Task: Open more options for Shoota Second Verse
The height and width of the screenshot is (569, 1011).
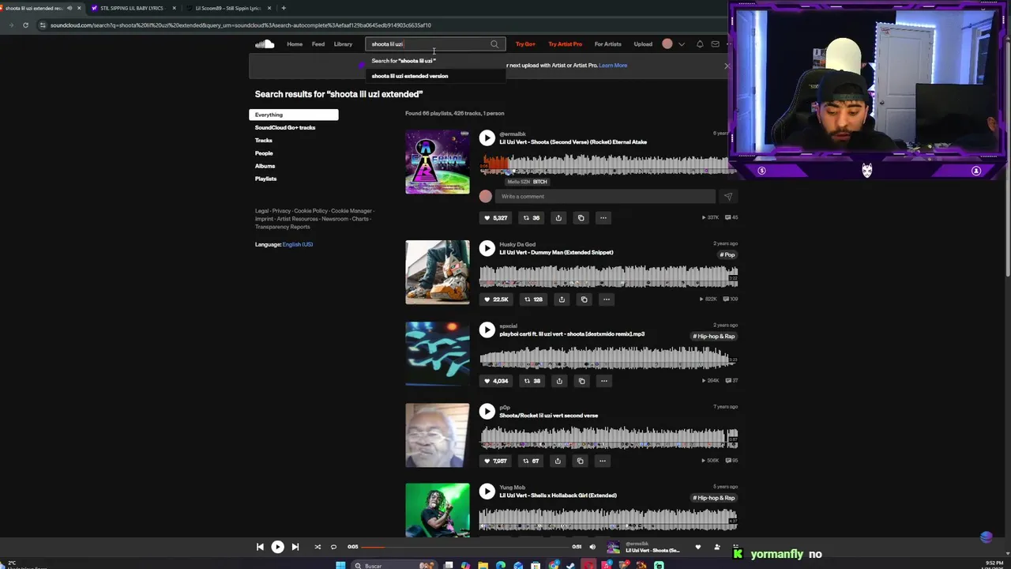Action: point(603,218)
